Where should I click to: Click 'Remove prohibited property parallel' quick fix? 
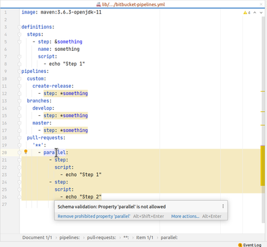click(x=94, y=216)
